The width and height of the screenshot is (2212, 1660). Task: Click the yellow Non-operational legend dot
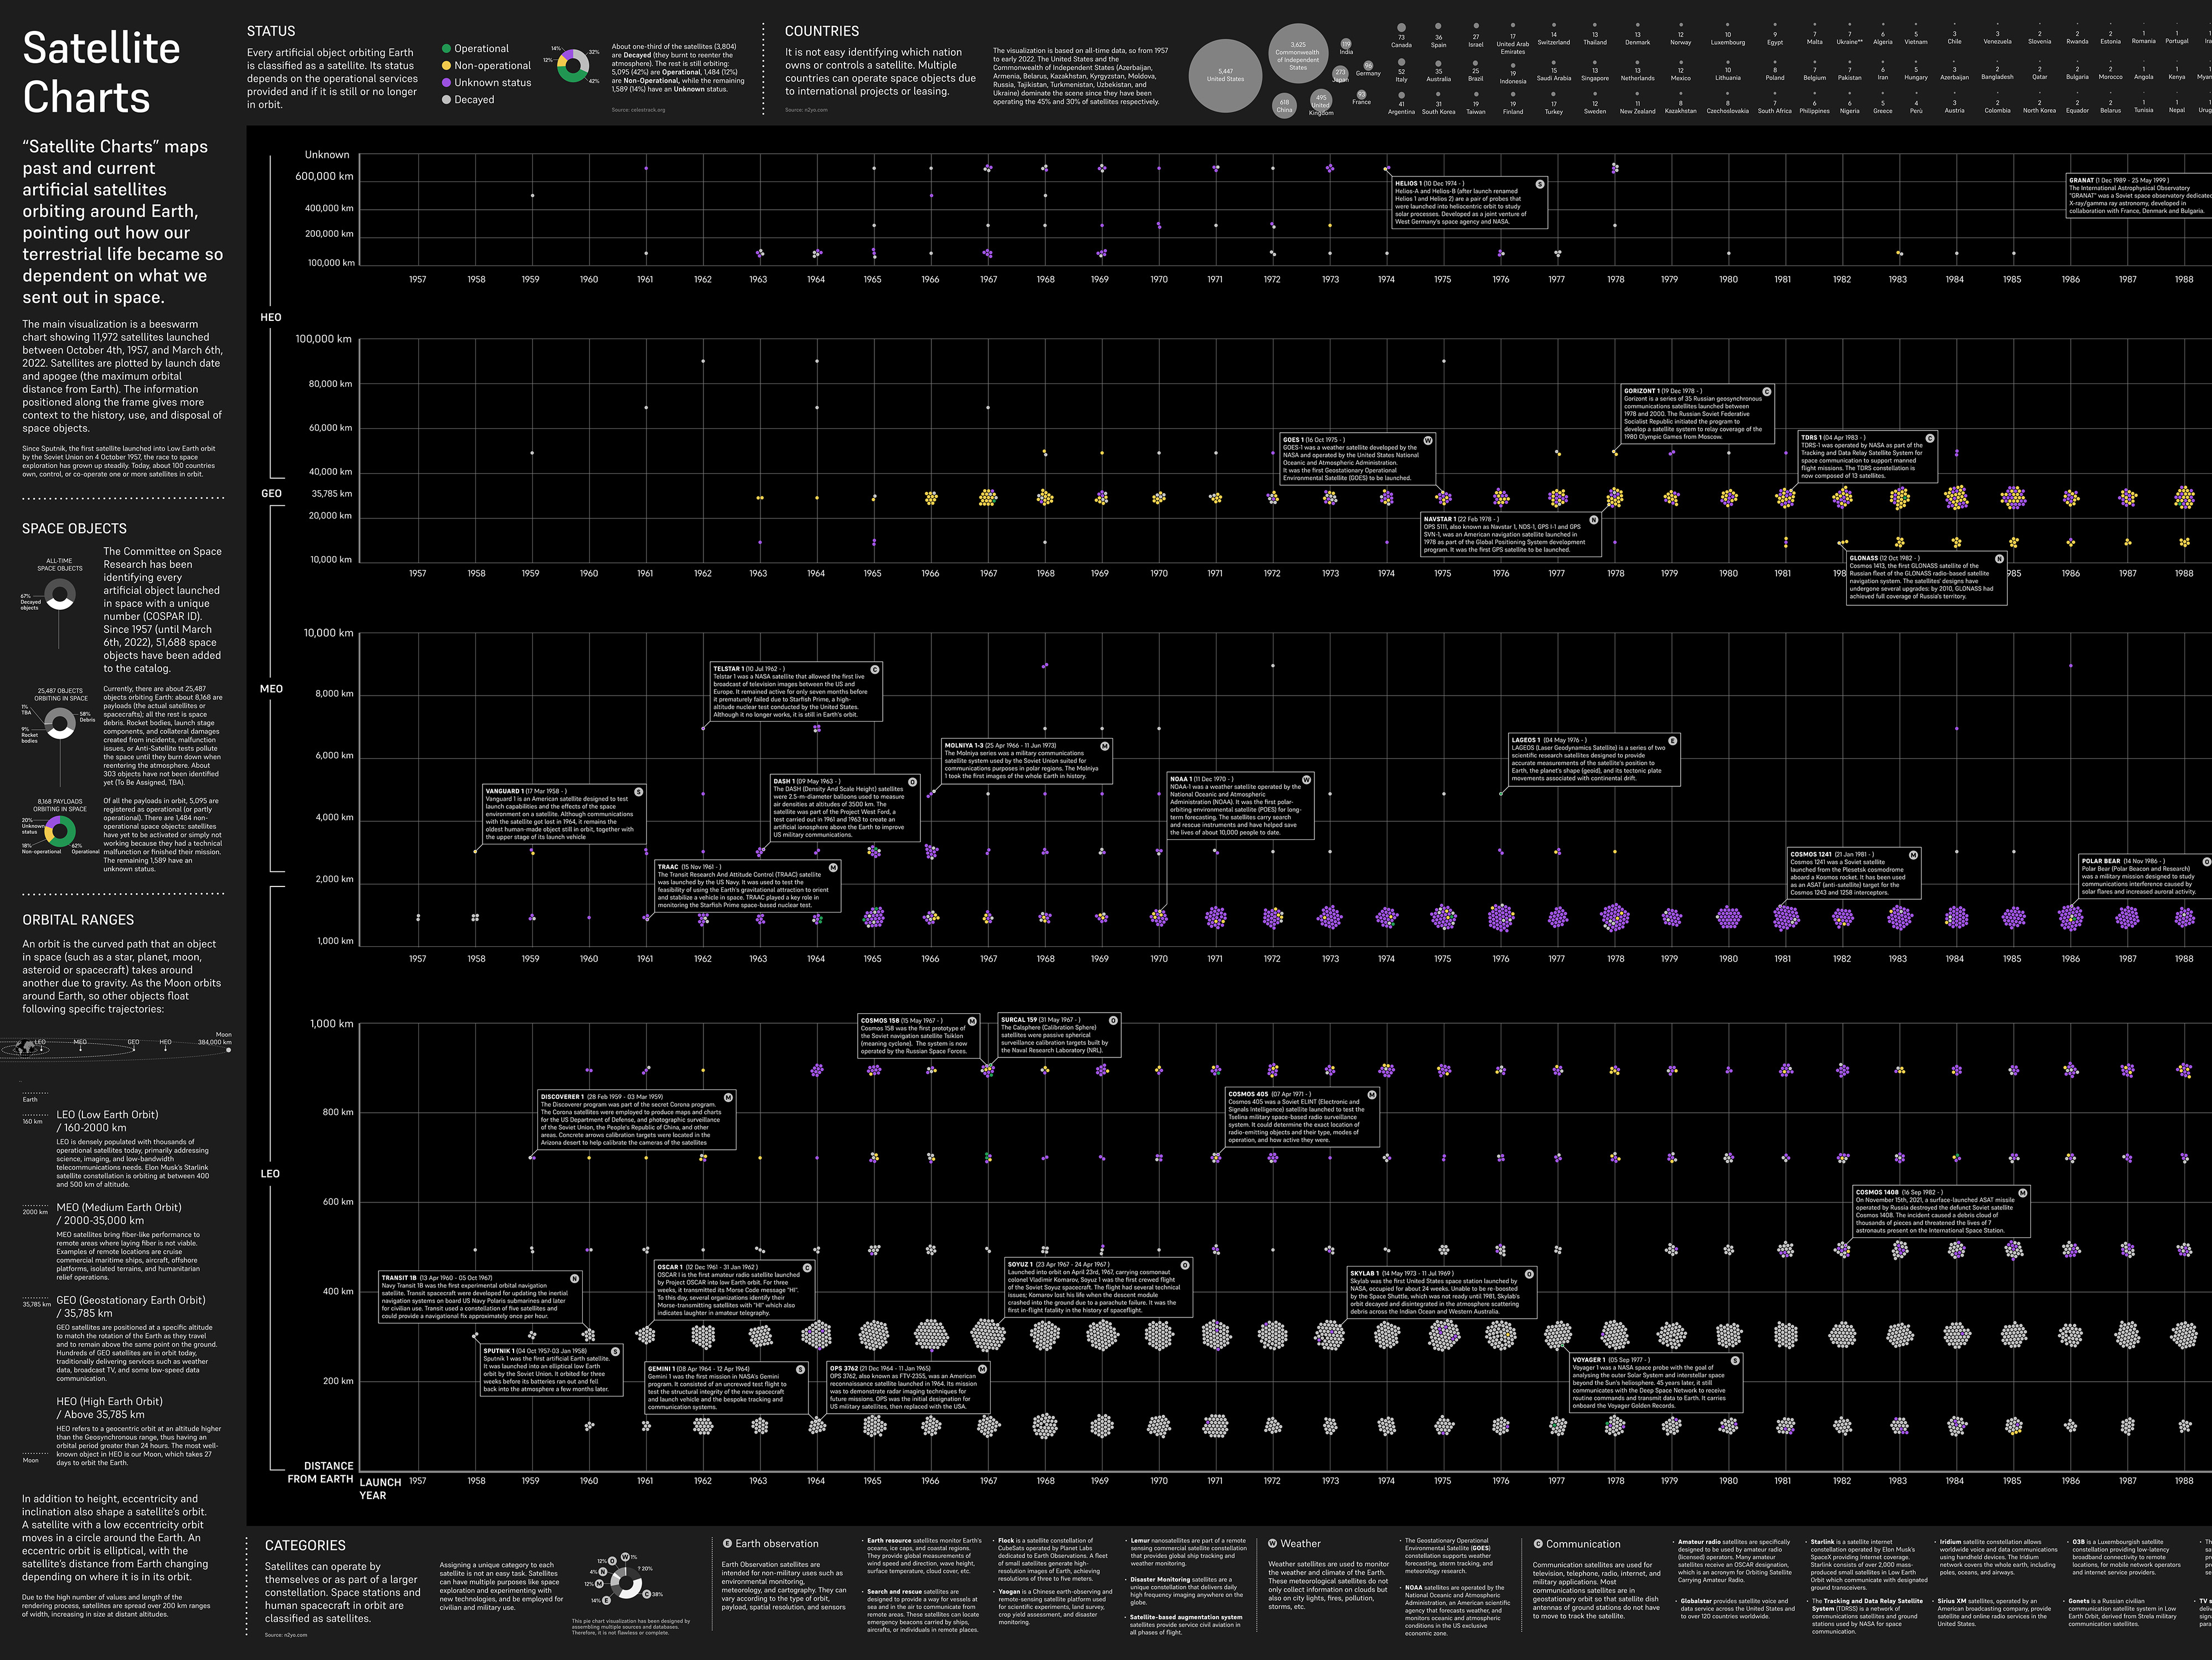pos(446,65)
